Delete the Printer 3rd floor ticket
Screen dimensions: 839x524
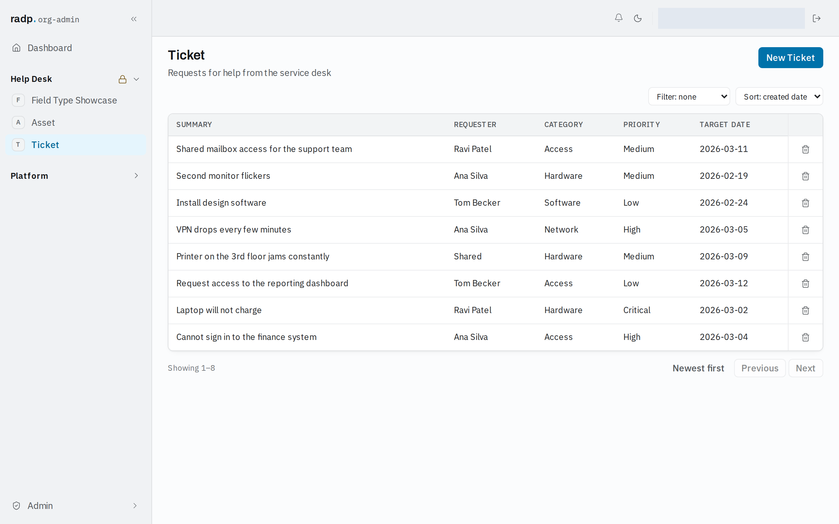(x=805, y=257)
